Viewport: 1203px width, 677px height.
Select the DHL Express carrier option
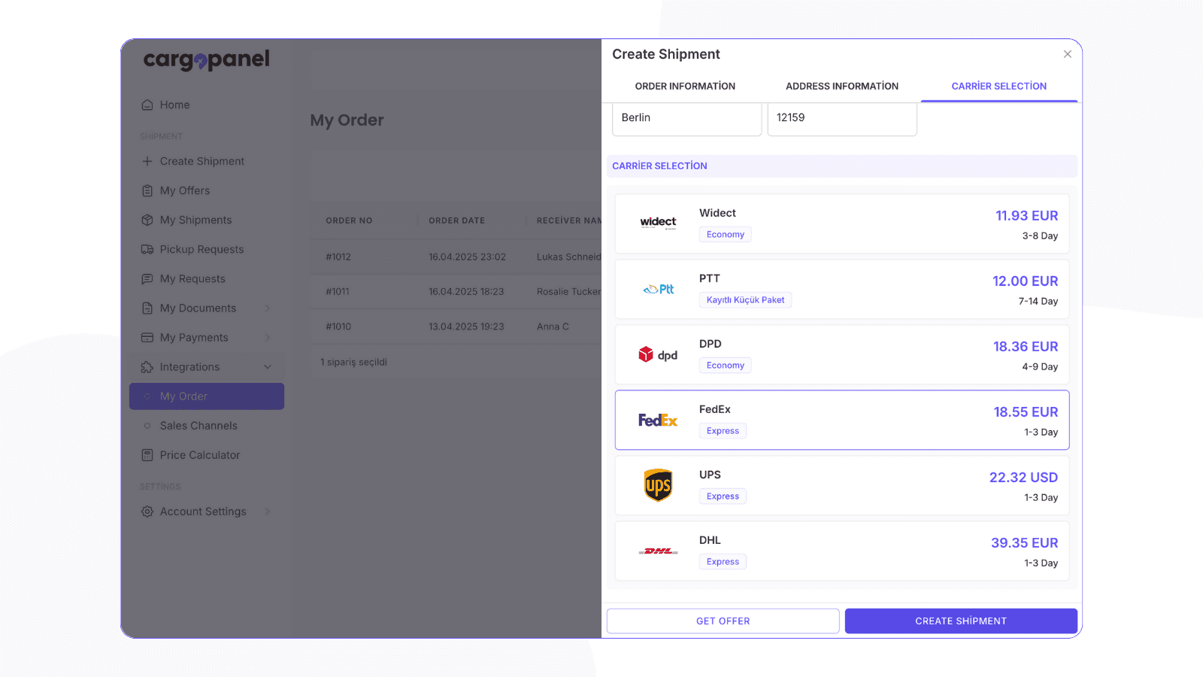[x=841, y=551]
